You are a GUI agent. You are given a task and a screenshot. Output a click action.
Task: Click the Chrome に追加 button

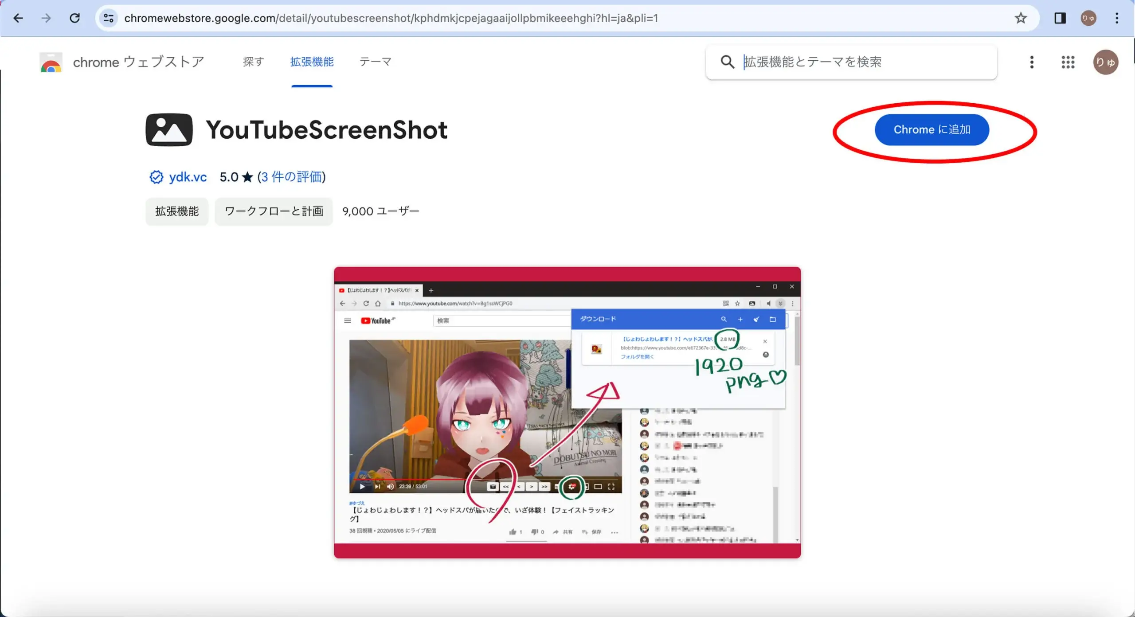click(931, 129)
